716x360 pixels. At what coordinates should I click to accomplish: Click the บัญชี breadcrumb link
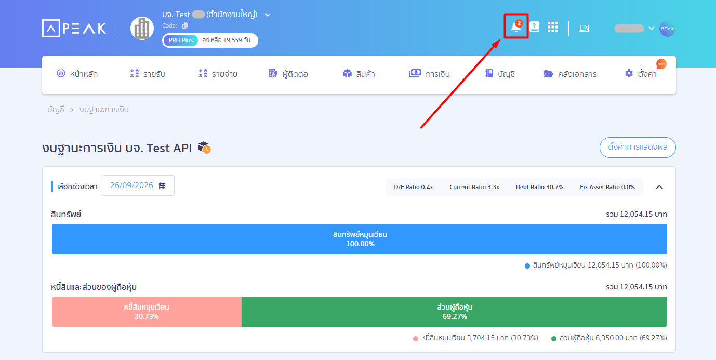coord(56,110)
